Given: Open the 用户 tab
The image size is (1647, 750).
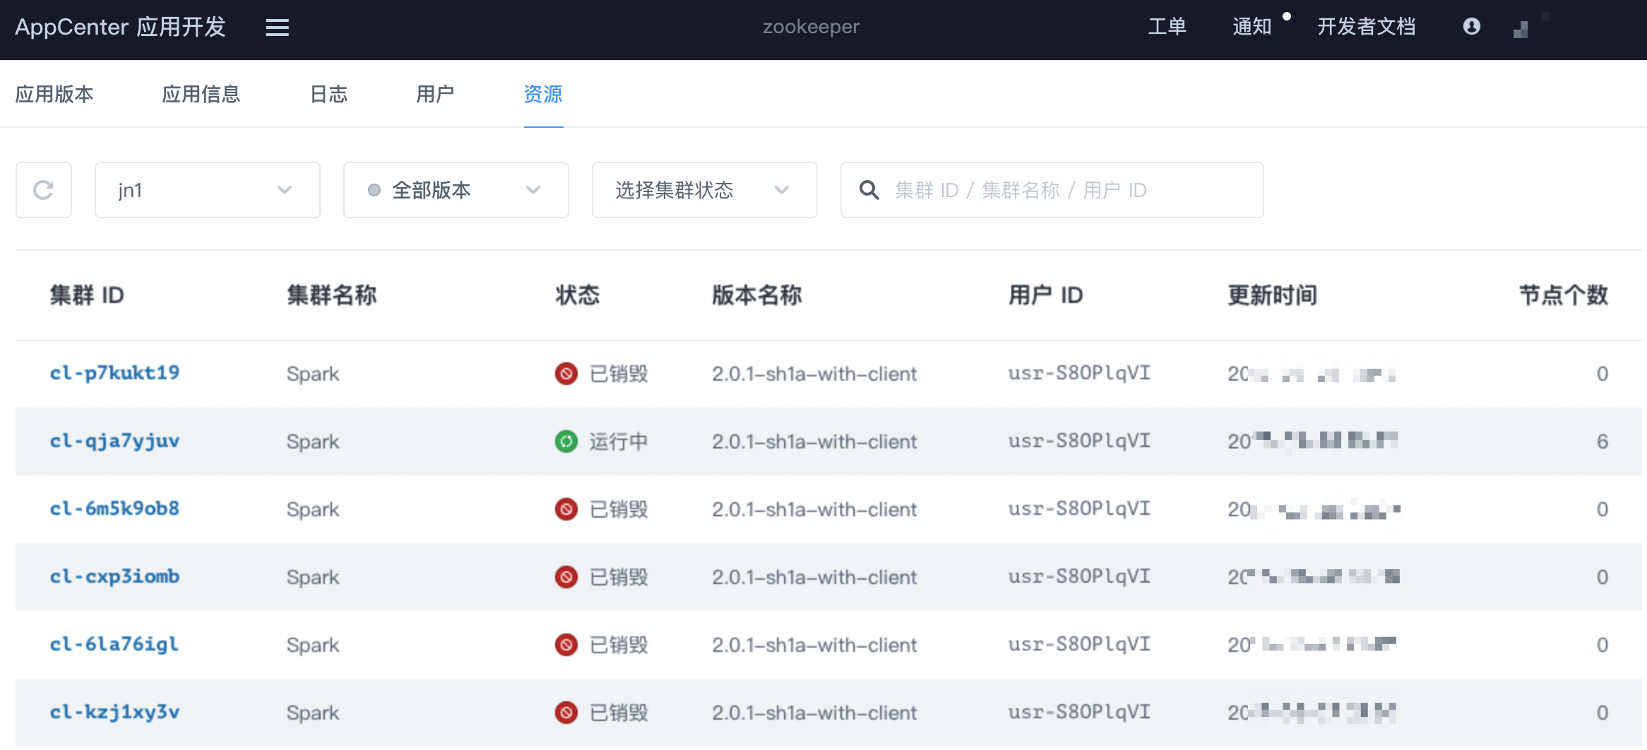Looking at the screenshot, I should point(435,94).
